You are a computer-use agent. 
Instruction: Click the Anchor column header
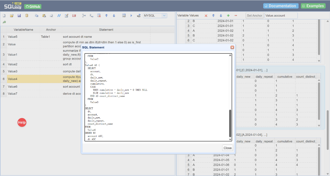(x=51, y=30)
